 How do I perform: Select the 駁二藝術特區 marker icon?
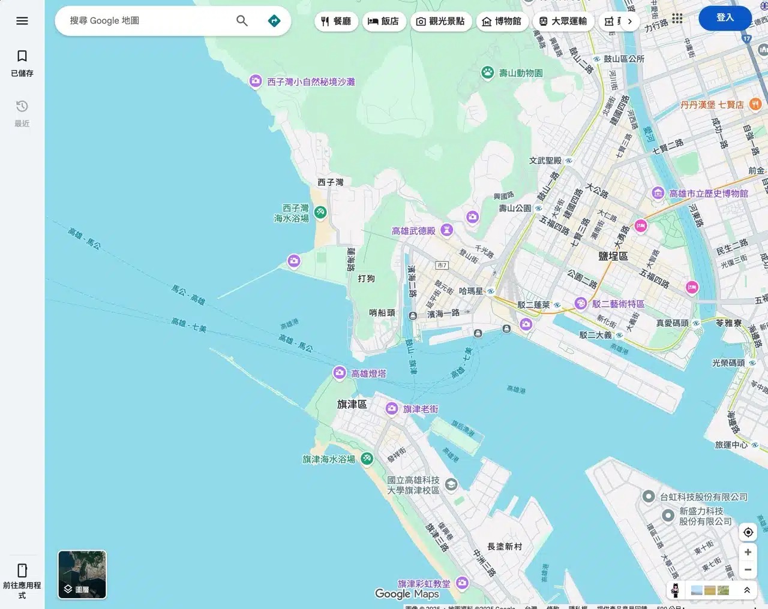(x=580, y=303)
